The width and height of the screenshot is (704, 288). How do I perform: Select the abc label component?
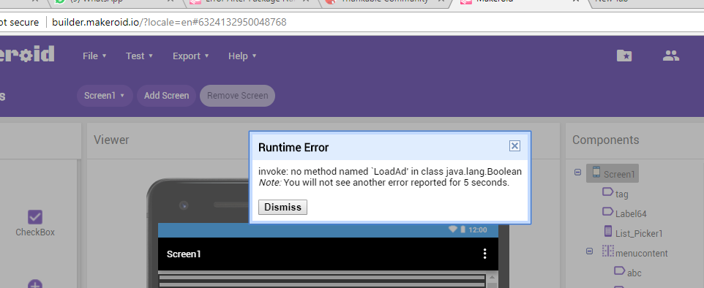pyautogui.click(x=628, y=273)
